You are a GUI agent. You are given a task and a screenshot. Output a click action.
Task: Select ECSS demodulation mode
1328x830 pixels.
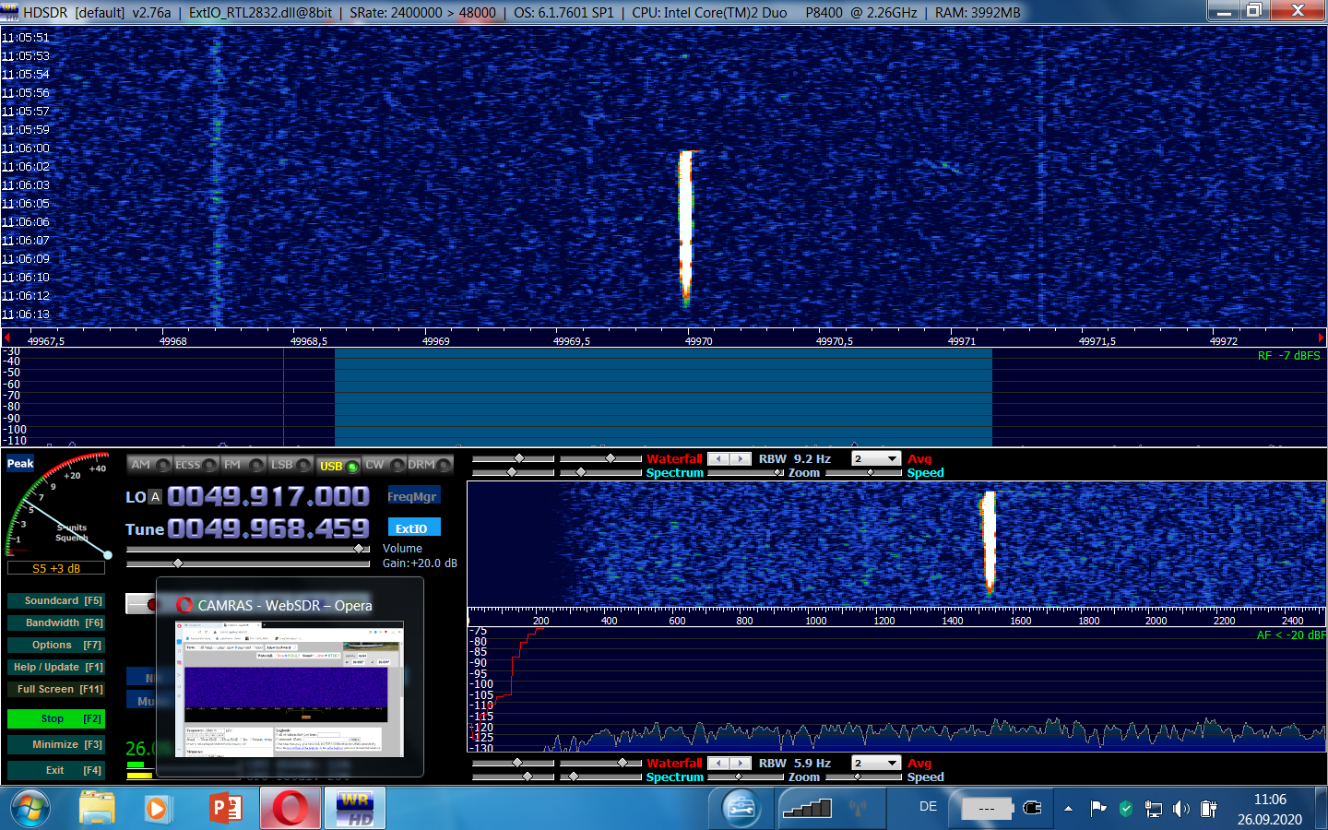(196, 465)
